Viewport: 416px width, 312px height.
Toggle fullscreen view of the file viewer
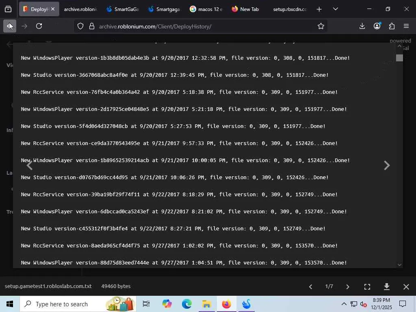pyautogui.click(x=367, y=286)
